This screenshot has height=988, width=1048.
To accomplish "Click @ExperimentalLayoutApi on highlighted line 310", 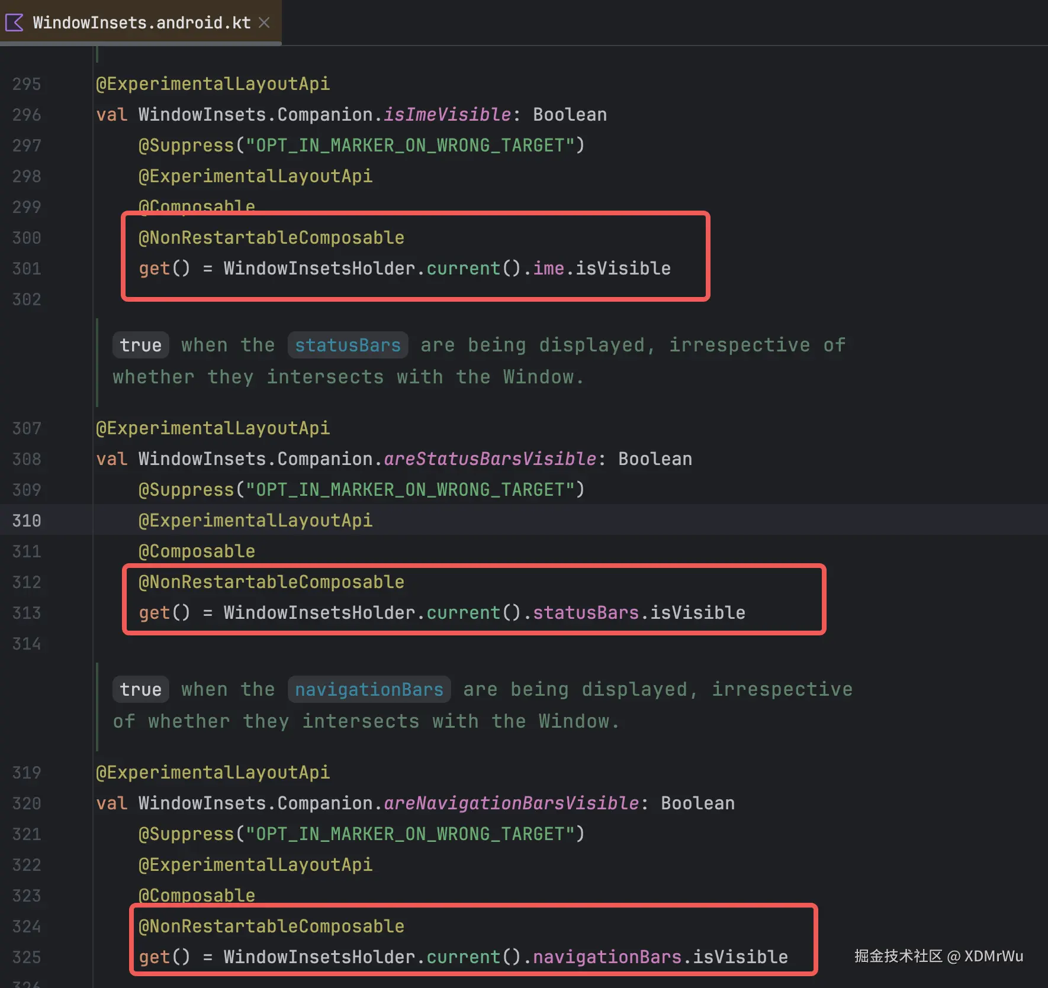I will 255,520.
